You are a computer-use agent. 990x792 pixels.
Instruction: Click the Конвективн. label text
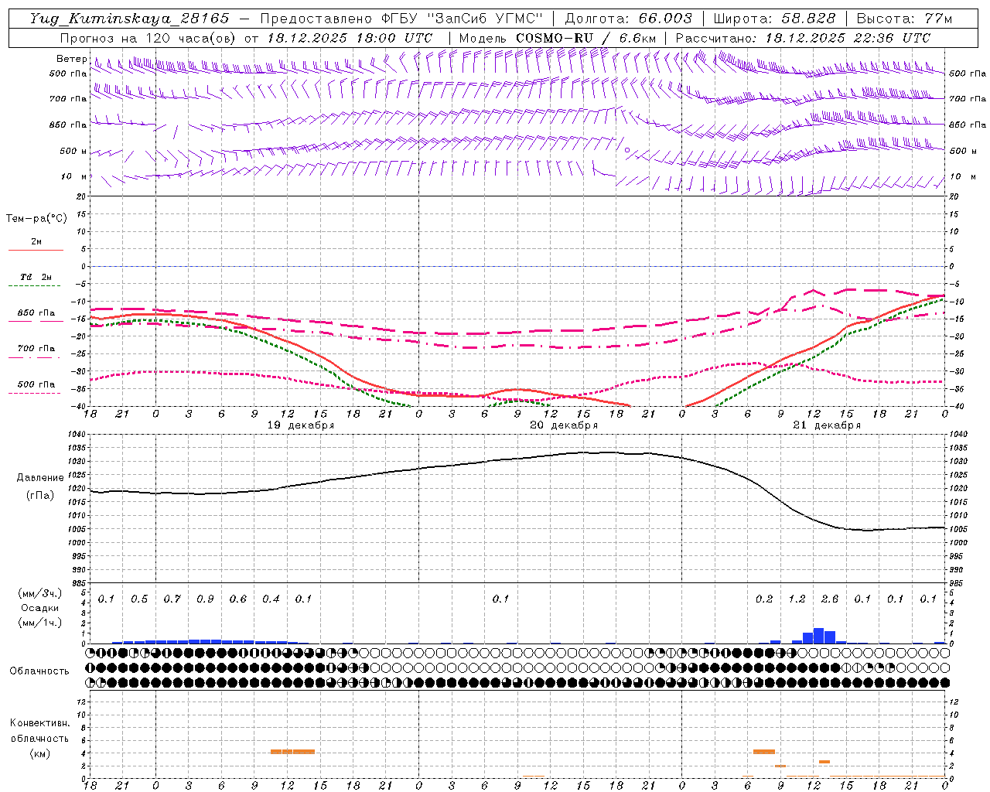point(39,723)
